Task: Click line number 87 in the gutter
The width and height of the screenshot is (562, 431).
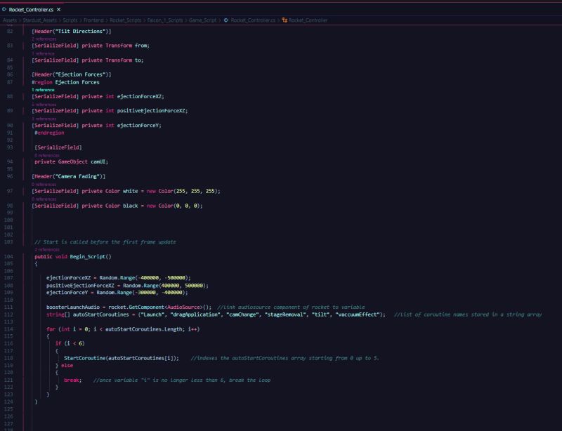Action: click(10, 82)
